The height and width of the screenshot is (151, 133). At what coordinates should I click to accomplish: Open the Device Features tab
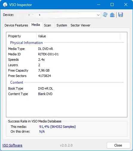pyautogui.click(x=16, y=25)
